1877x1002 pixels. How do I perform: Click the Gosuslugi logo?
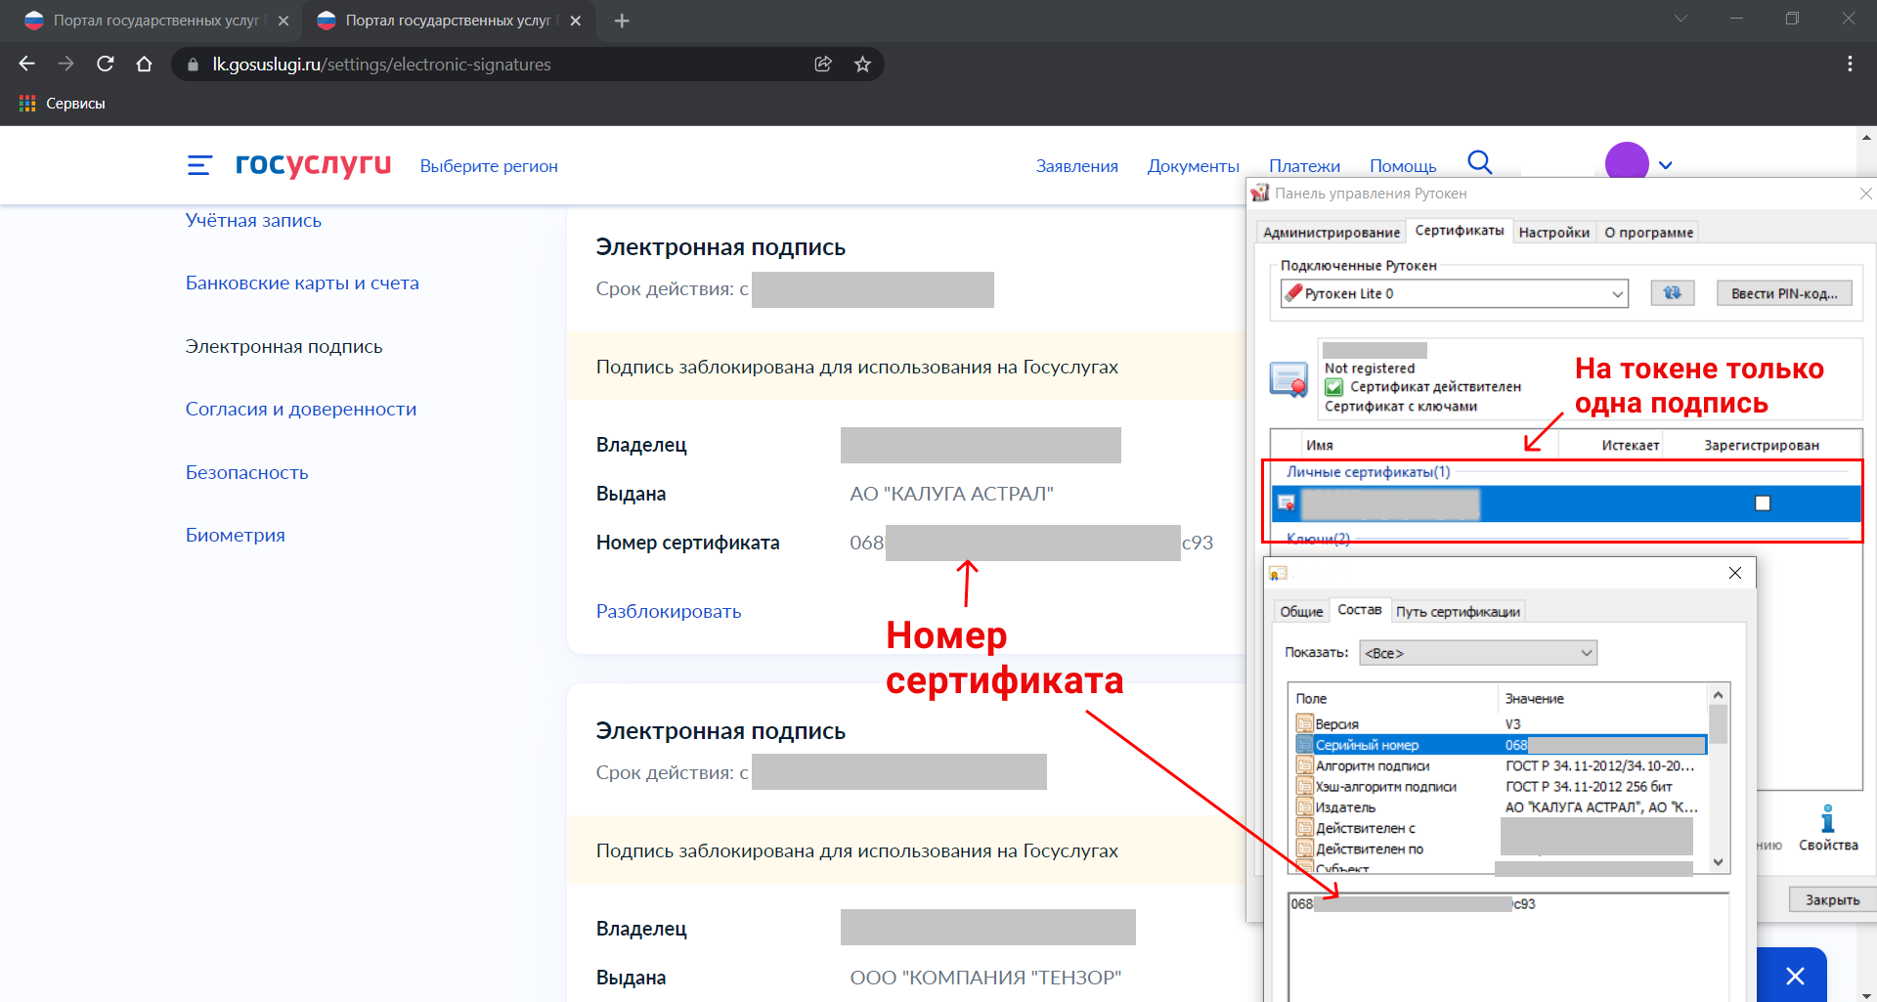(x=313, y=164)
